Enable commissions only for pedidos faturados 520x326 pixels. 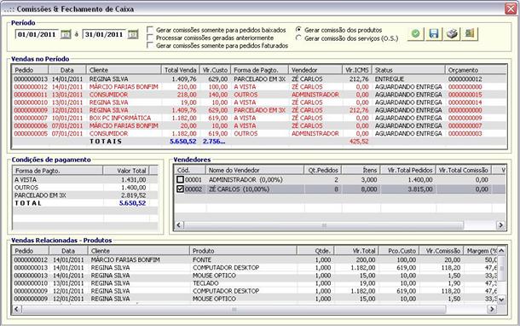click(x=150, y=45)
